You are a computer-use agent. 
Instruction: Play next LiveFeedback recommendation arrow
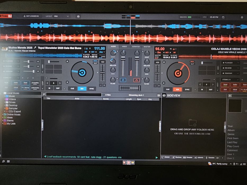(x=157, y=158)
